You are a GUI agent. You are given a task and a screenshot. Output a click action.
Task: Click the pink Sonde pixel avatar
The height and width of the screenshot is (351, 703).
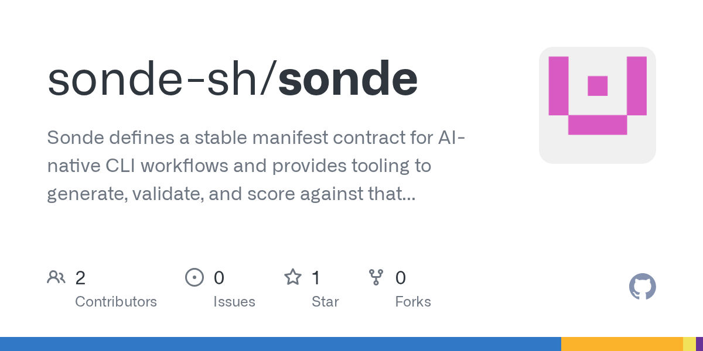[597, 105]
